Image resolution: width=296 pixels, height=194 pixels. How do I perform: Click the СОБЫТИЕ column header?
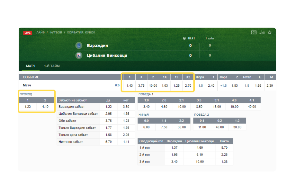pyautogui.click(x=31, y=77)
